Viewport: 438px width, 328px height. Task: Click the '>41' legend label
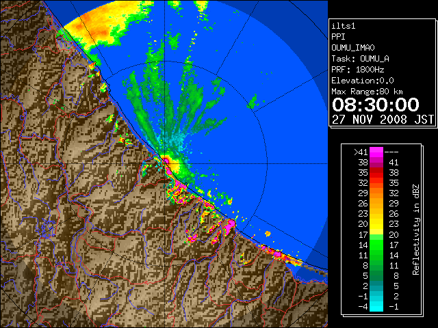[361, 152]
